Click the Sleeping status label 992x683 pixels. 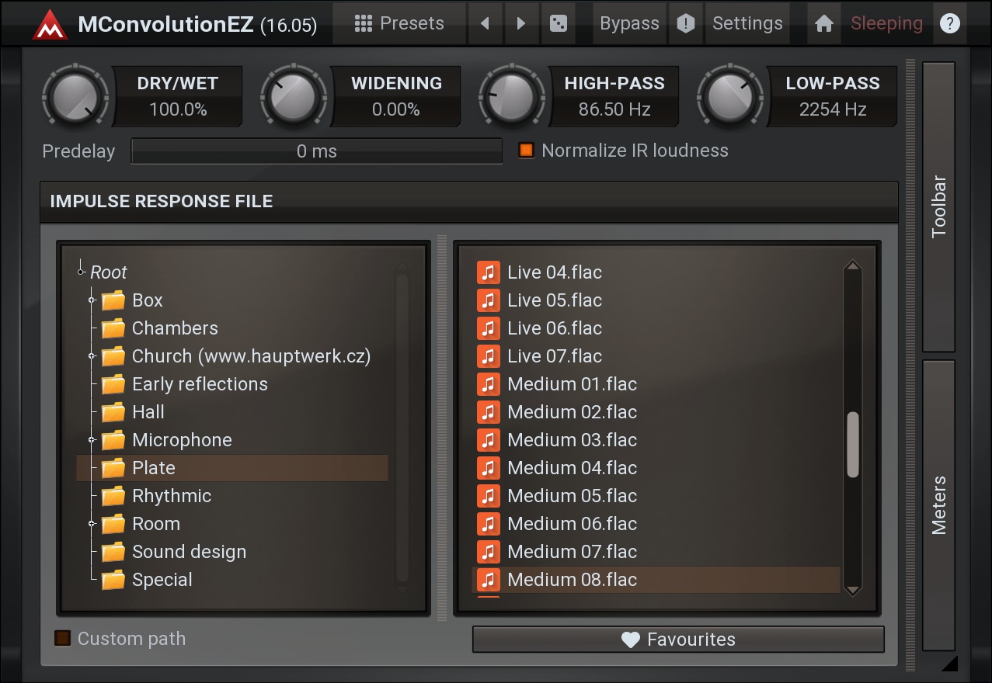pos(886,23)
